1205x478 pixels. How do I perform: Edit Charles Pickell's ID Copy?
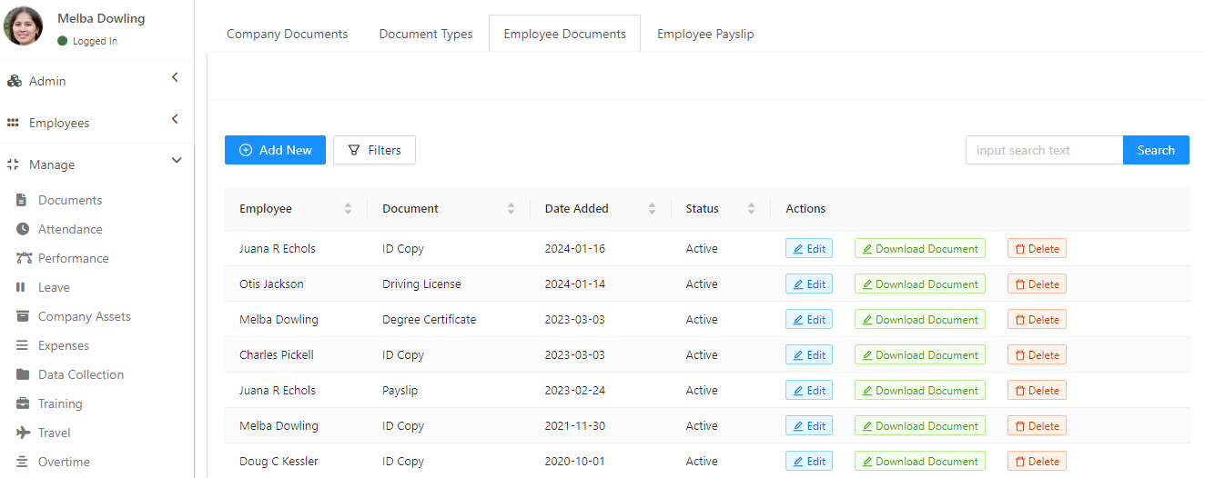coord(809,354)
